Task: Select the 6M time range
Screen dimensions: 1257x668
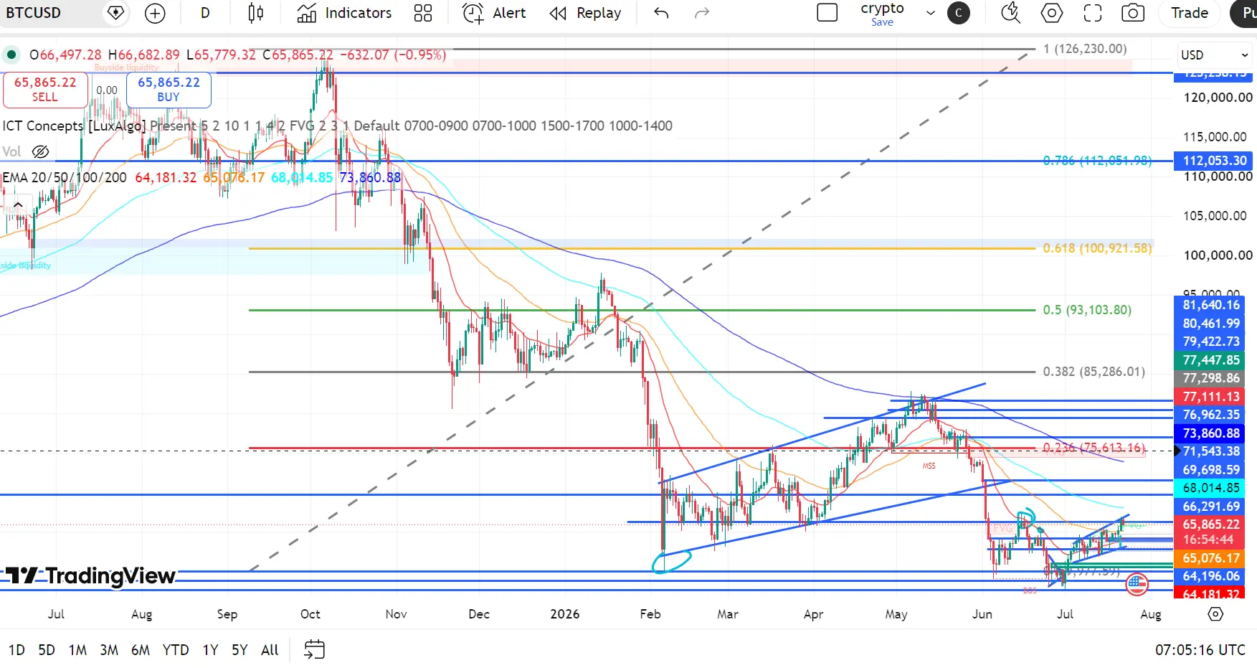Action: [x=141, y=650]
